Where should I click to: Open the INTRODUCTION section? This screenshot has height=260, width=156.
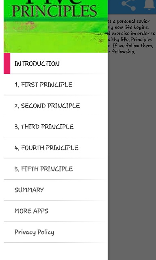[56, 63]
